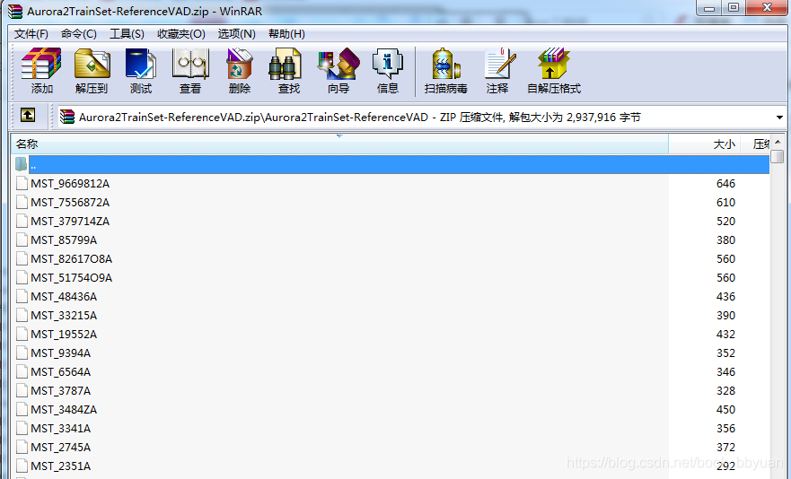Select file MST_51754O9A
The width and height of the screenshot is (791, 479).
click(72, 277)
